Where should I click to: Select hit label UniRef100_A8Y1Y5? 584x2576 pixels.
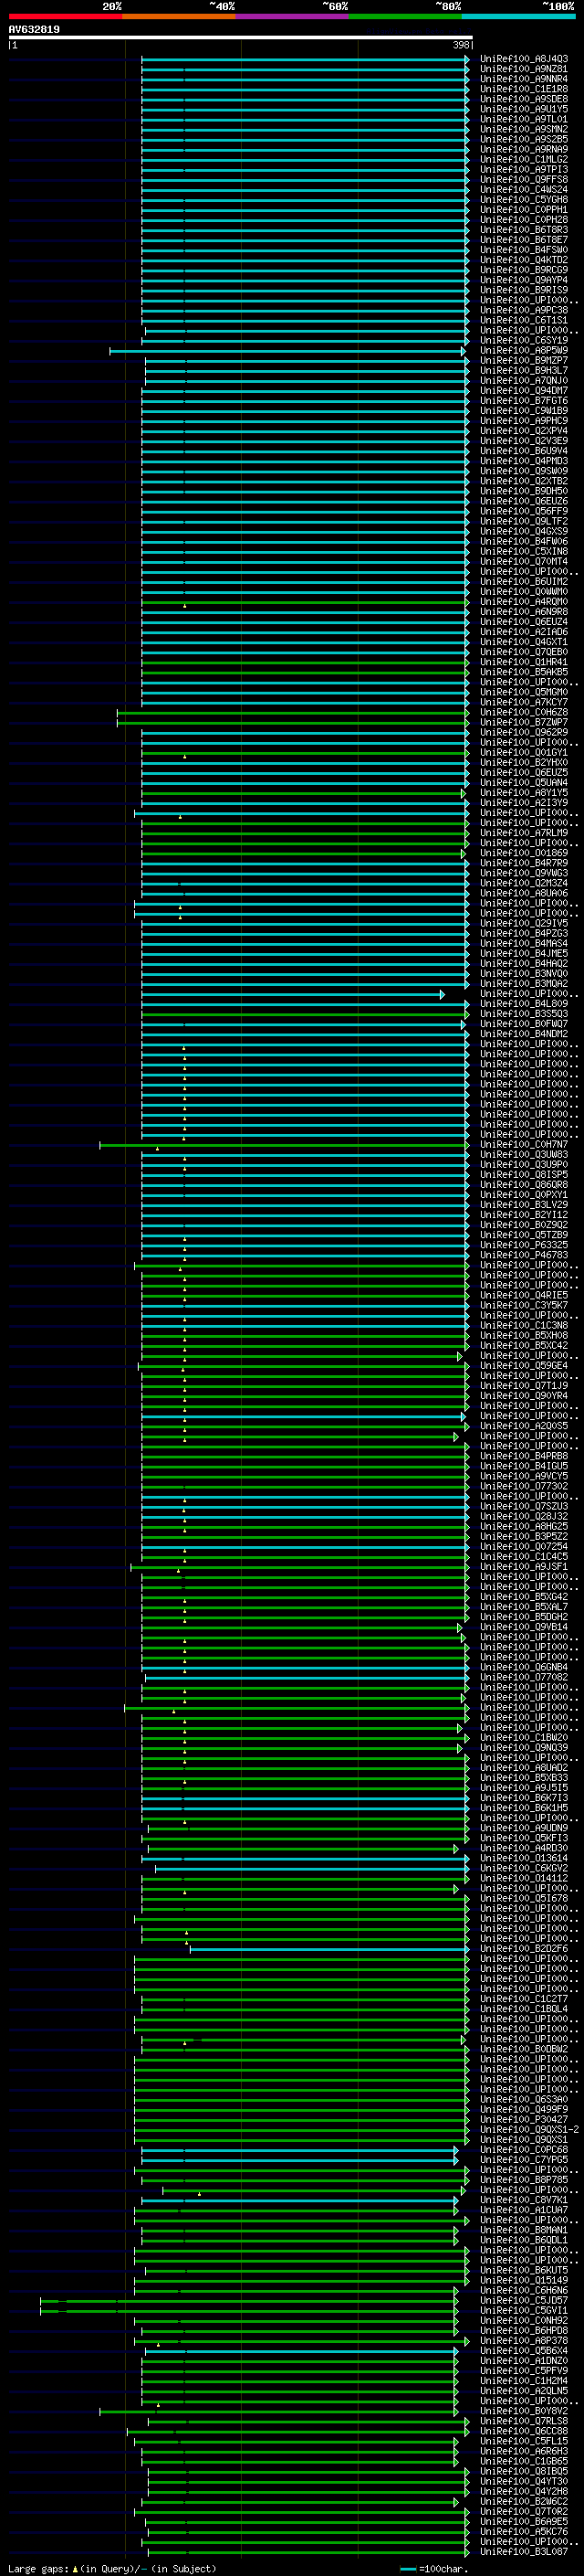524,793
